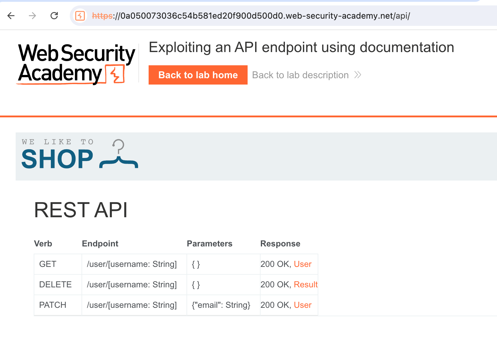497x340 pixels.
Task: Open the Result link in DELETE row
Action: pos(305,285)
